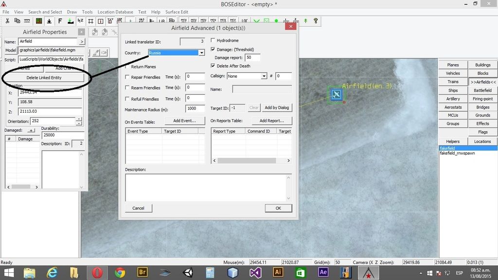The image size is (498, 280).
Task: Toggle the Return Planes checkbox
Action: [x=127, y=67]
